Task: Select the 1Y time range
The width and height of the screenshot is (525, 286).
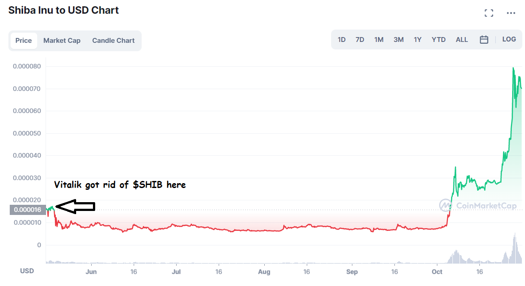Action: [x=417, y=40]
